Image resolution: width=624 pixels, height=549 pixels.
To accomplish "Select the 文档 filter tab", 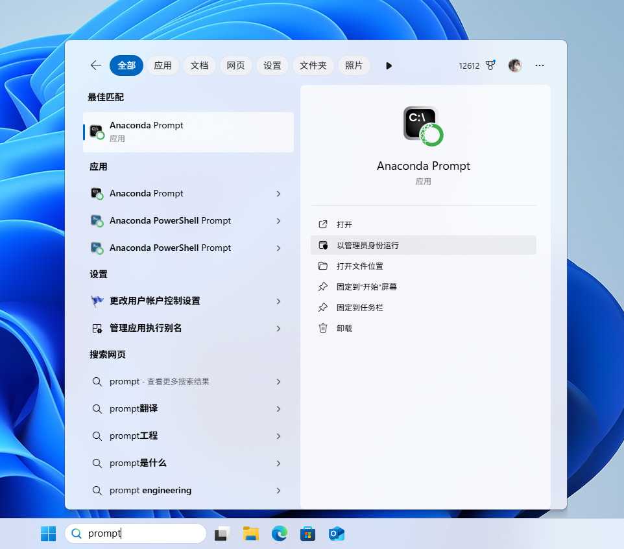I will coord(199,65).
